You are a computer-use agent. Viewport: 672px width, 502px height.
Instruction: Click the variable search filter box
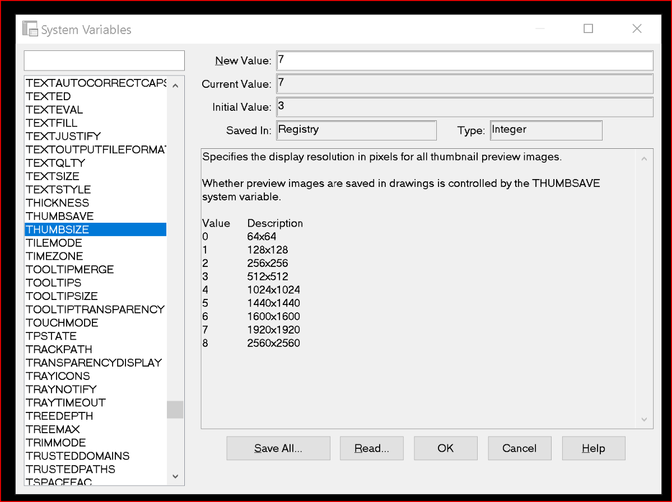click(104, 60)
